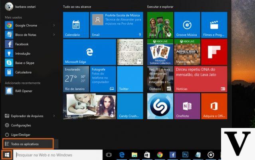Launch the Minecraft tile
The width and height of the screenshot is (255, 160).
pyautogui.click(x=187, y=52)
